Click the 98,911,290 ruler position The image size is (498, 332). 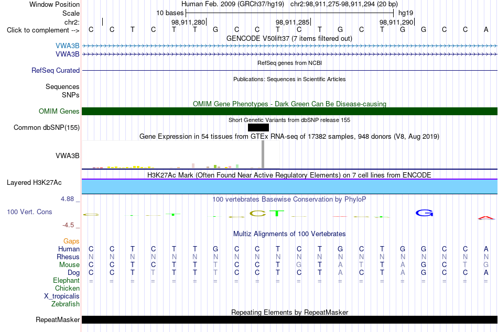(x=396, y=22)
